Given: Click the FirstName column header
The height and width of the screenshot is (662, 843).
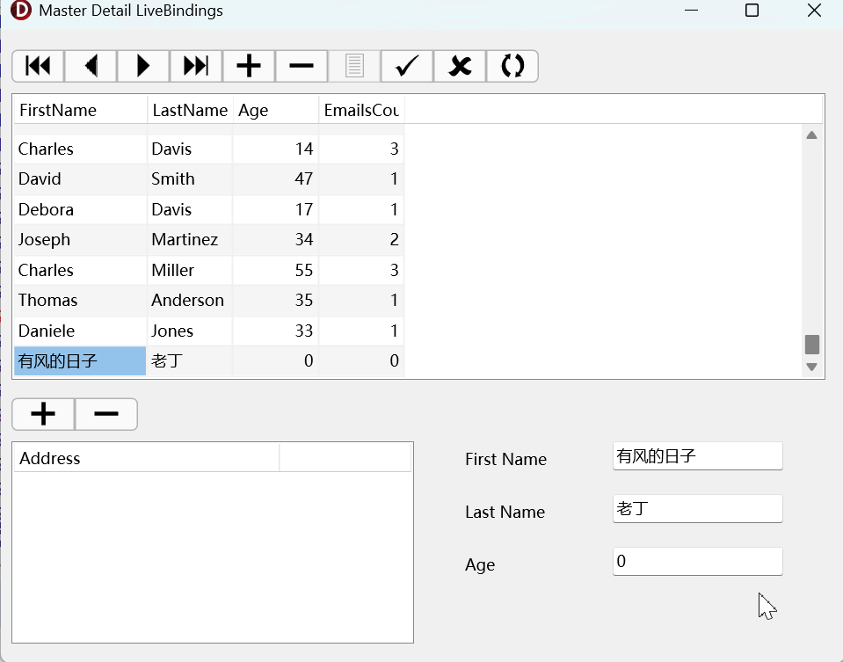Looking at the screenshot, I should (80, 110).
